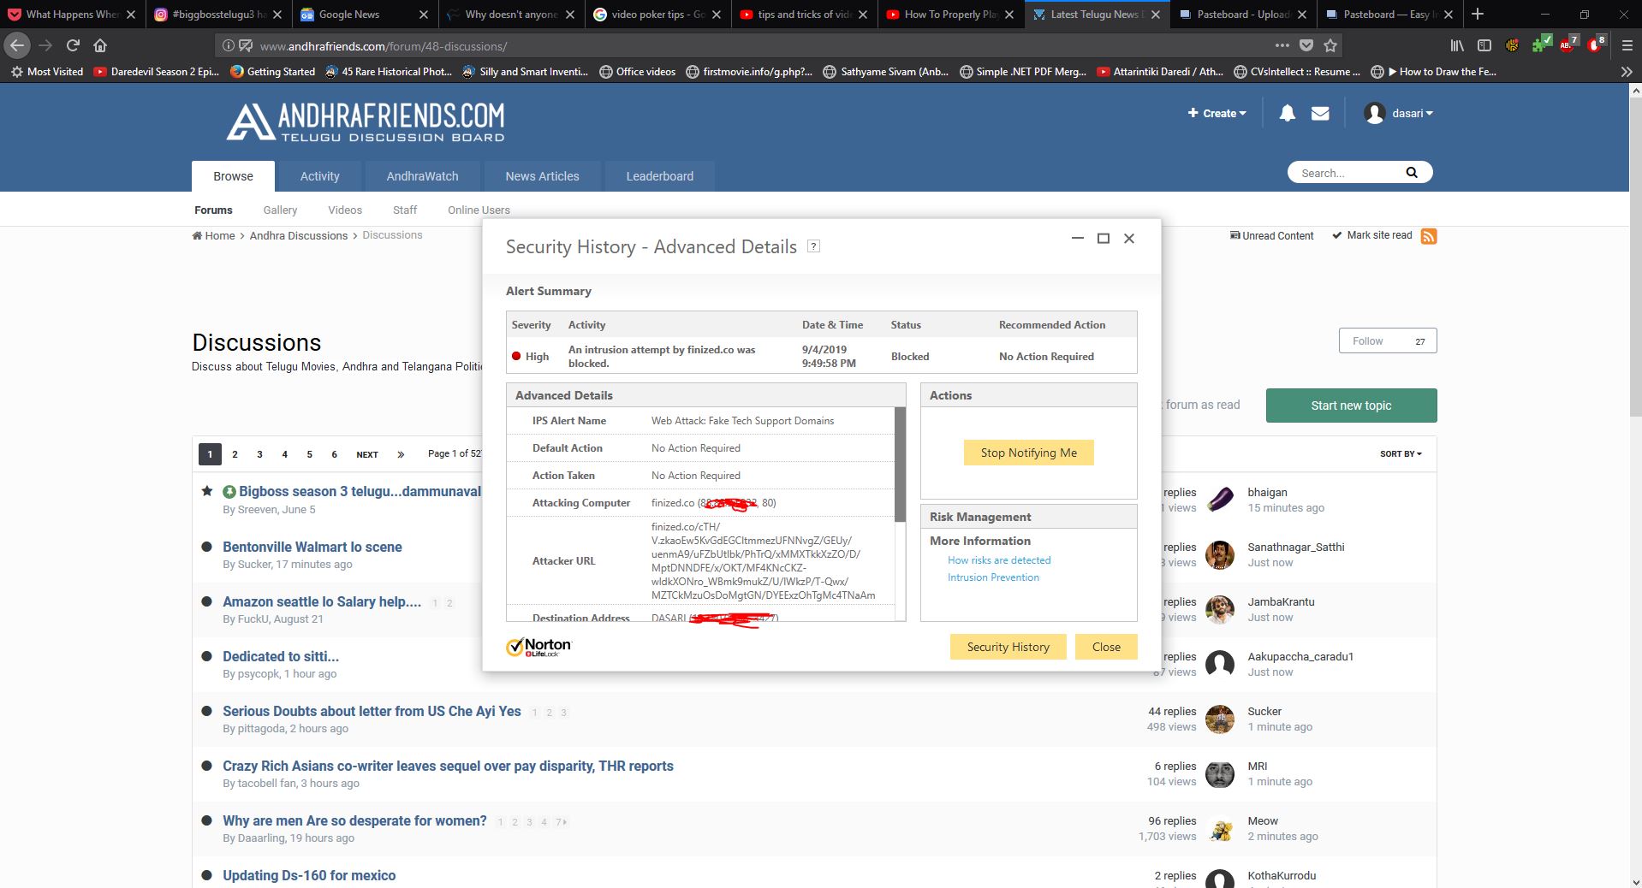Open 'Most Visited' bookmark folder

47,72
